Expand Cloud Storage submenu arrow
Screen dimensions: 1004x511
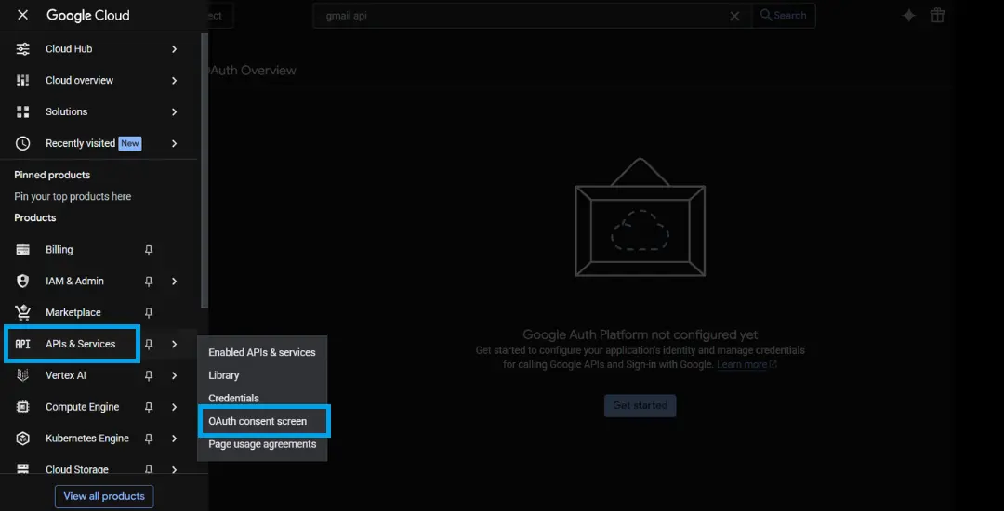click(174, 469)
